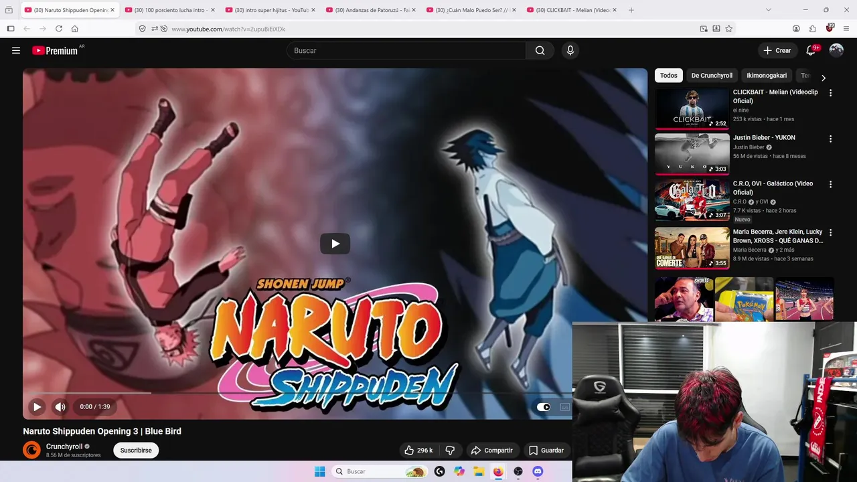857x482 pixels.
Task: Open a new browser tab
Action: [631, 10]
